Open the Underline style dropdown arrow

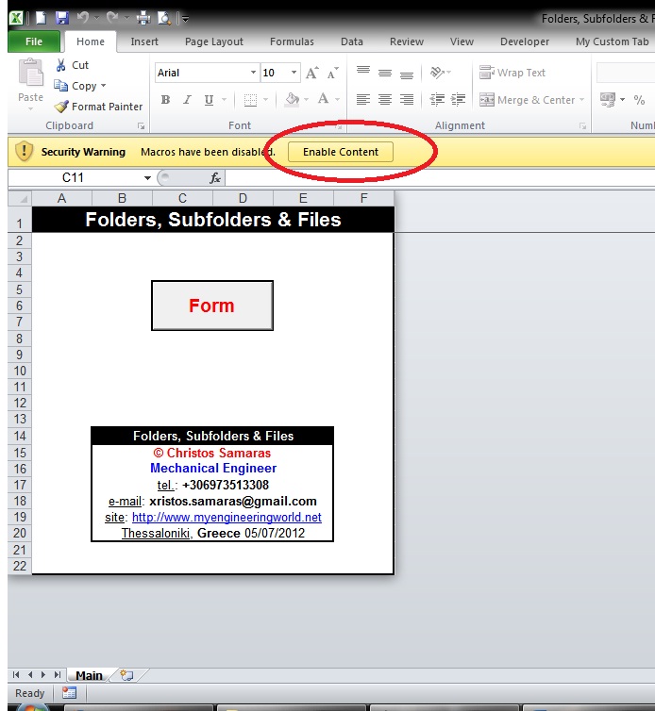224,100
